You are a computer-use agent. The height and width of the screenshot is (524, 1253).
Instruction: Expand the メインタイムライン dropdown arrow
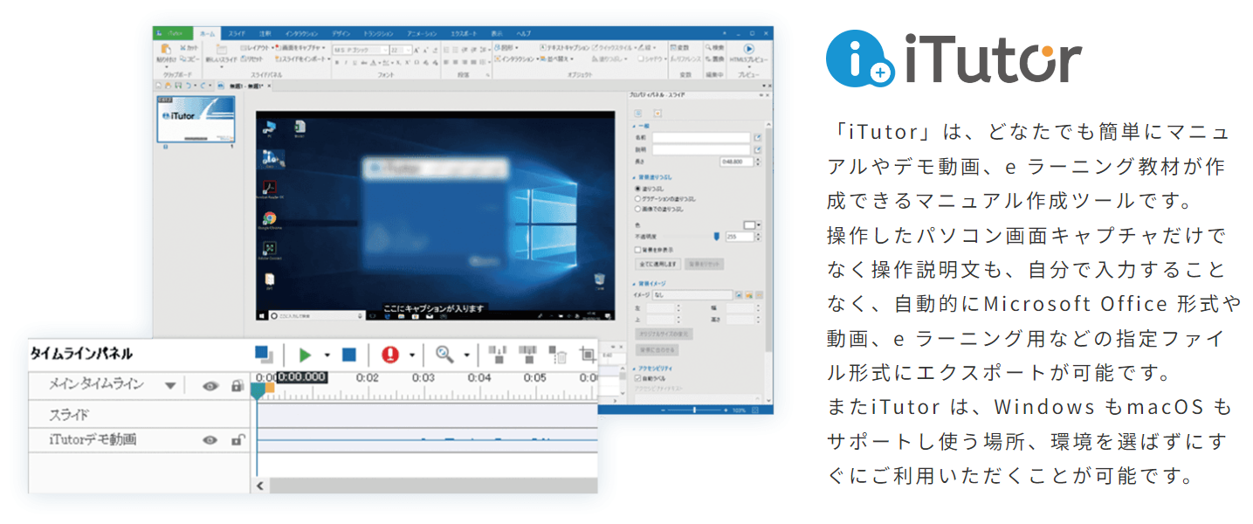tap(170, 385)
